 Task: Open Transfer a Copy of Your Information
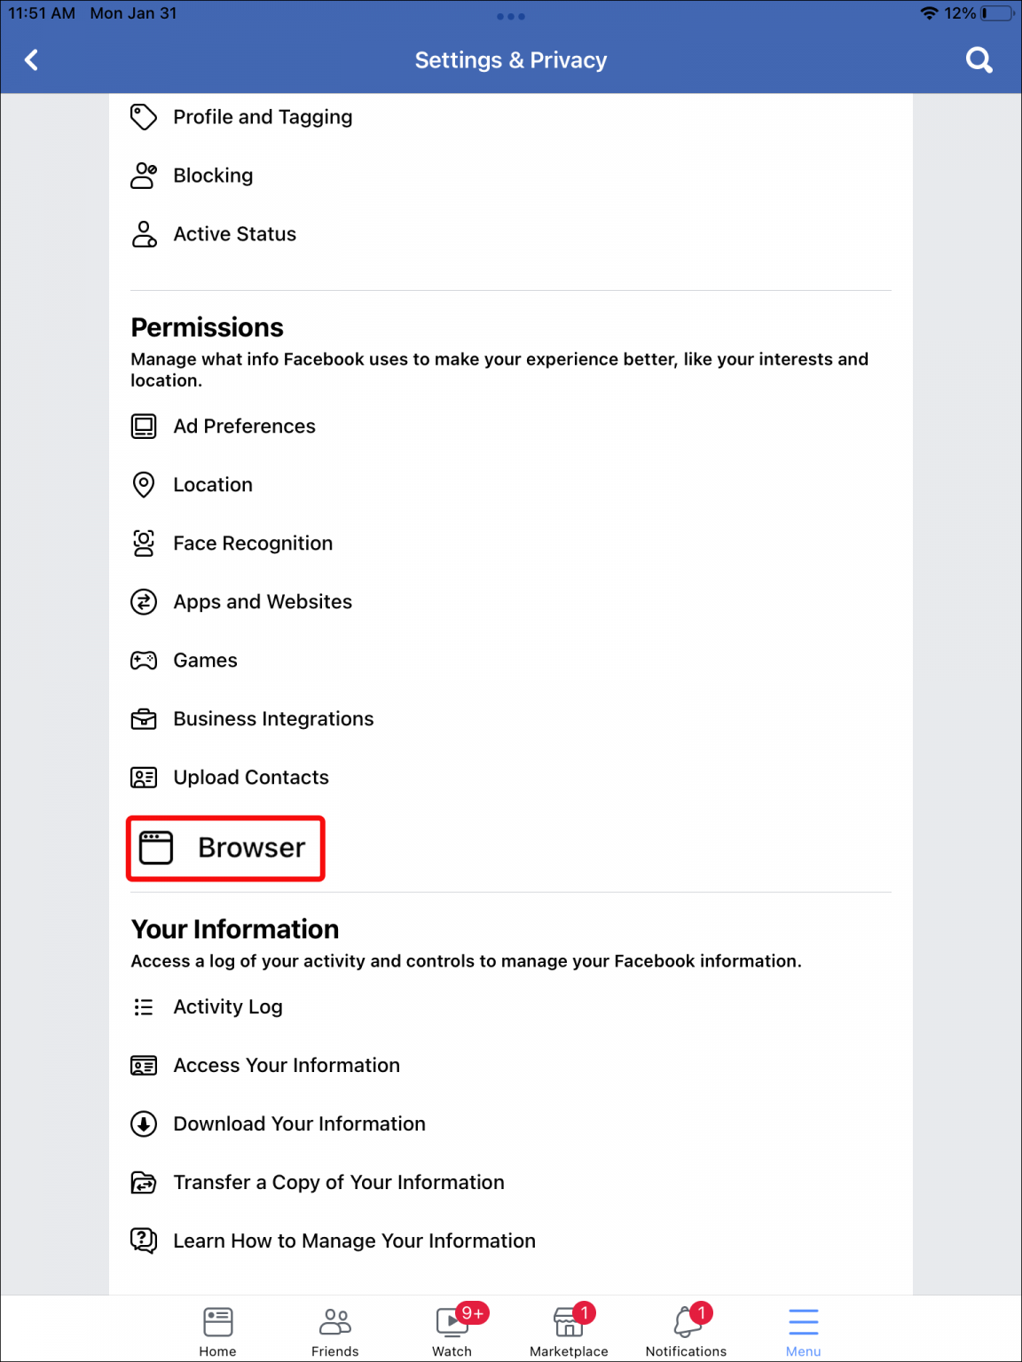click(x=339, y=1182)
